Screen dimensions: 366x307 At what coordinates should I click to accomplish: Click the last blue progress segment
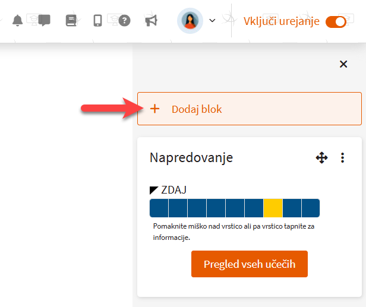(311, 208)
